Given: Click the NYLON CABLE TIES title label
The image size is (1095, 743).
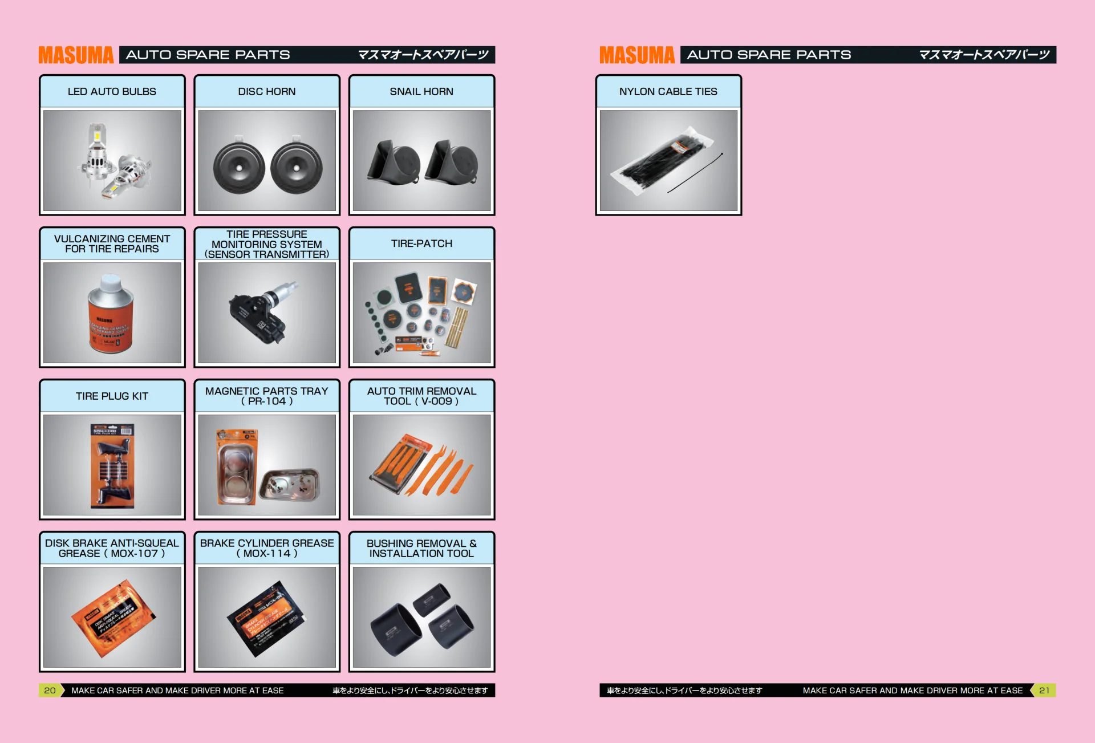Looking at the screenshot, I should [668, 91].
